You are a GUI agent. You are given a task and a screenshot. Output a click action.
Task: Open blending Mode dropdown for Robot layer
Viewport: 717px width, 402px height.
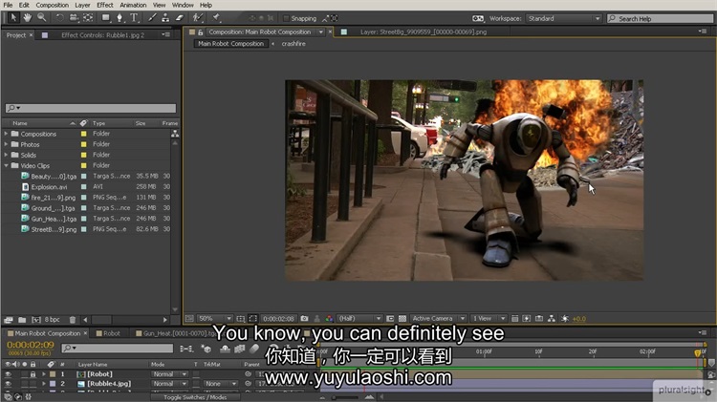click(x=169, y=374)
